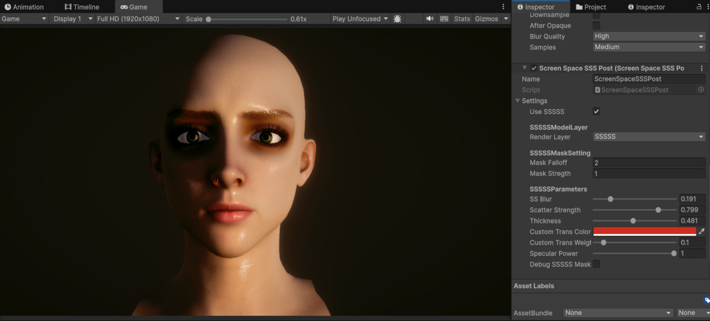This screenshot has height=321, width=710.
Task: Click the Gizmos button
Action: [x=486, y=19]
